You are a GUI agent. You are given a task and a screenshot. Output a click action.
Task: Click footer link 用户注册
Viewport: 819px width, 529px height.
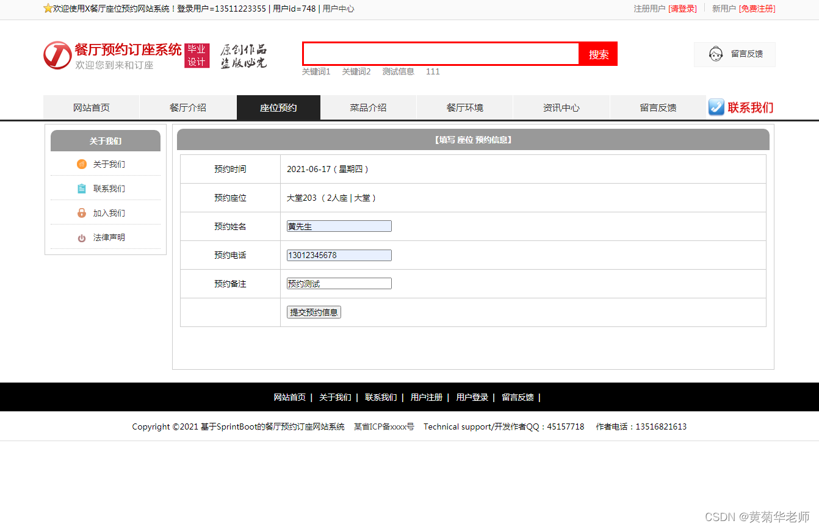pyautogui.click(x=427, y=397)
